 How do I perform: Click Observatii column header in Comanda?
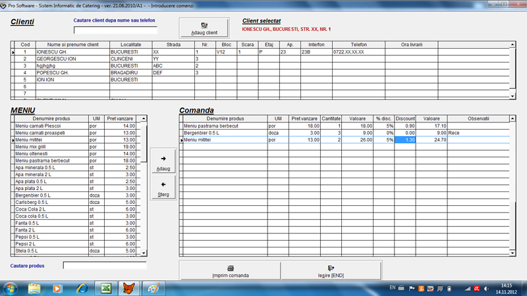coord(478,119)
